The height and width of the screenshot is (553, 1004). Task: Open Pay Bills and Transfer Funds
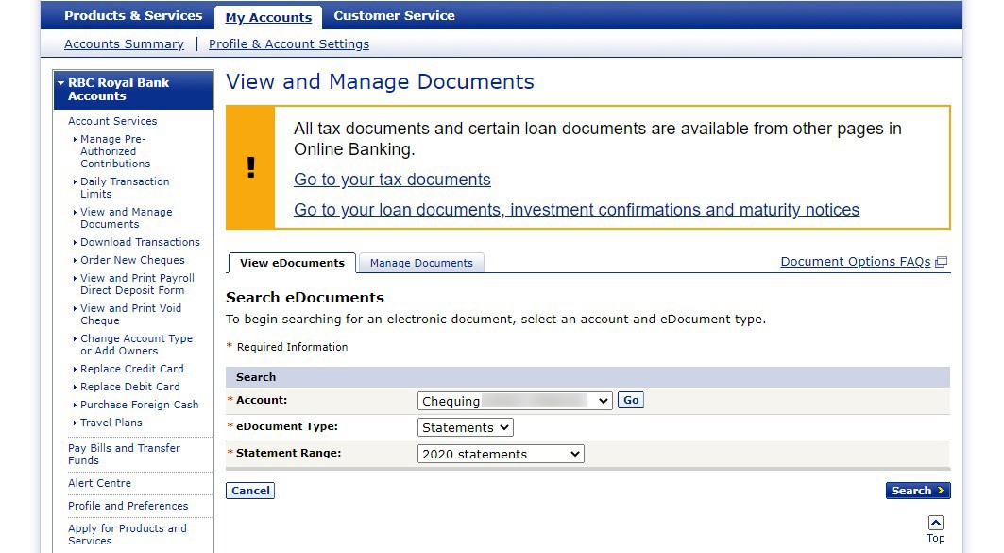(125, 455)
